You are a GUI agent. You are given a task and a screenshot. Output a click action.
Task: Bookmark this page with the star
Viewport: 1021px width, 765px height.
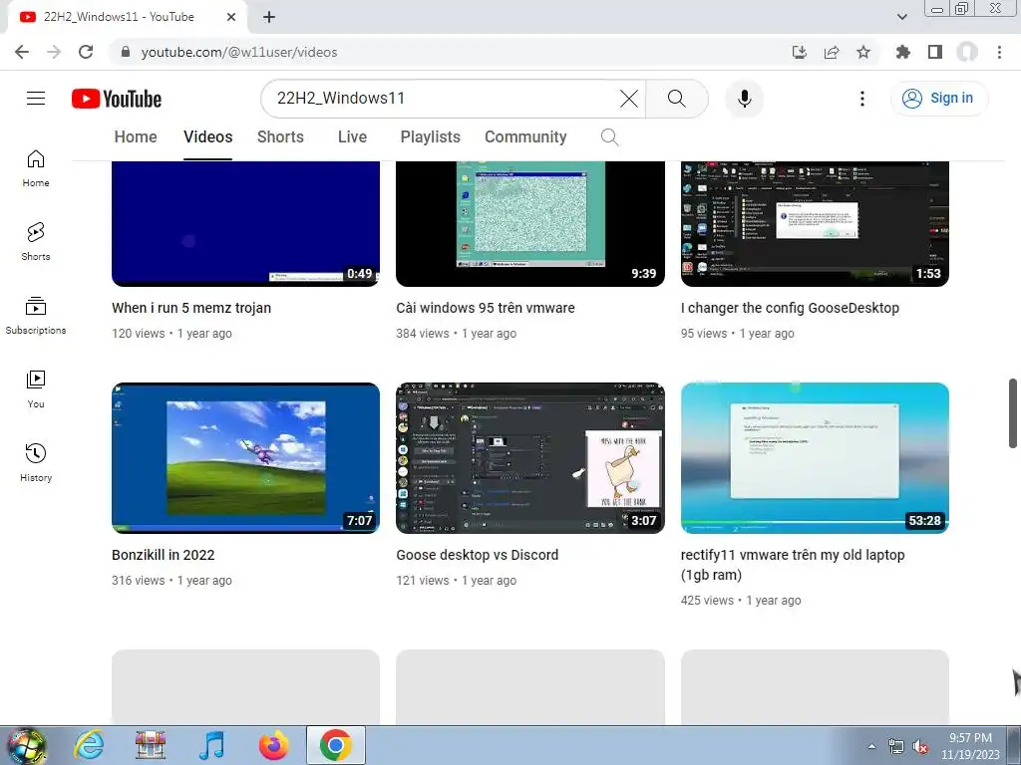[x=863, y=52]
